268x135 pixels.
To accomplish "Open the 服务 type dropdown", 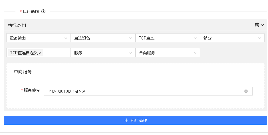I will coord(103,53).
